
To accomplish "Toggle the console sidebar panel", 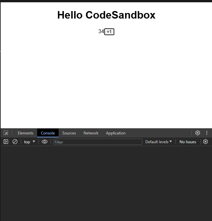I will [6, 142].
